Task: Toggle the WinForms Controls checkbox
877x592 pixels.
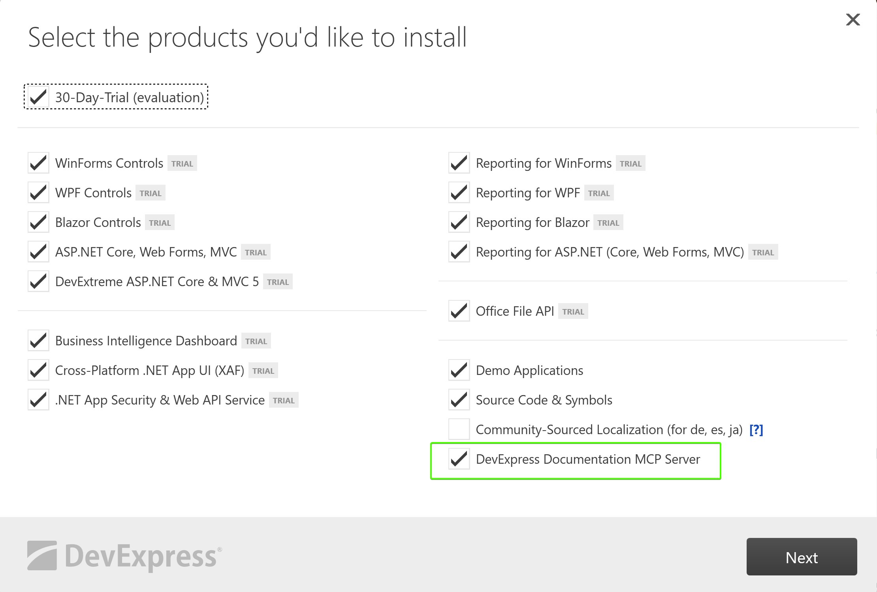Action: [38, 163]
